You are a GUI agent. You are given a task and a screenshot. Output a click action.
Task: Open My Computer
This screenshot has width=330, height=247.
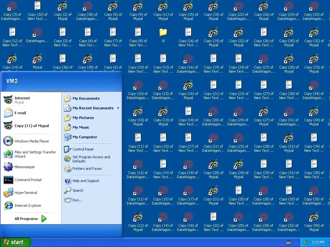[x=92, y=137]
